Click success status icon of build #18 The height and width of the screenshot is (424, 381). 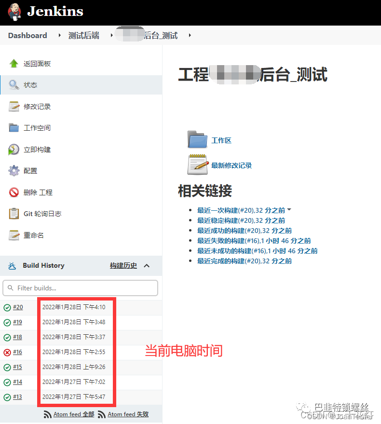click(x=7, y=338)
